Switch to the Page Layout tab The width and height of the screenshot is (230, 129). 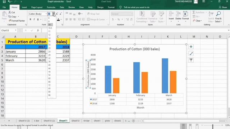point(37,7)
